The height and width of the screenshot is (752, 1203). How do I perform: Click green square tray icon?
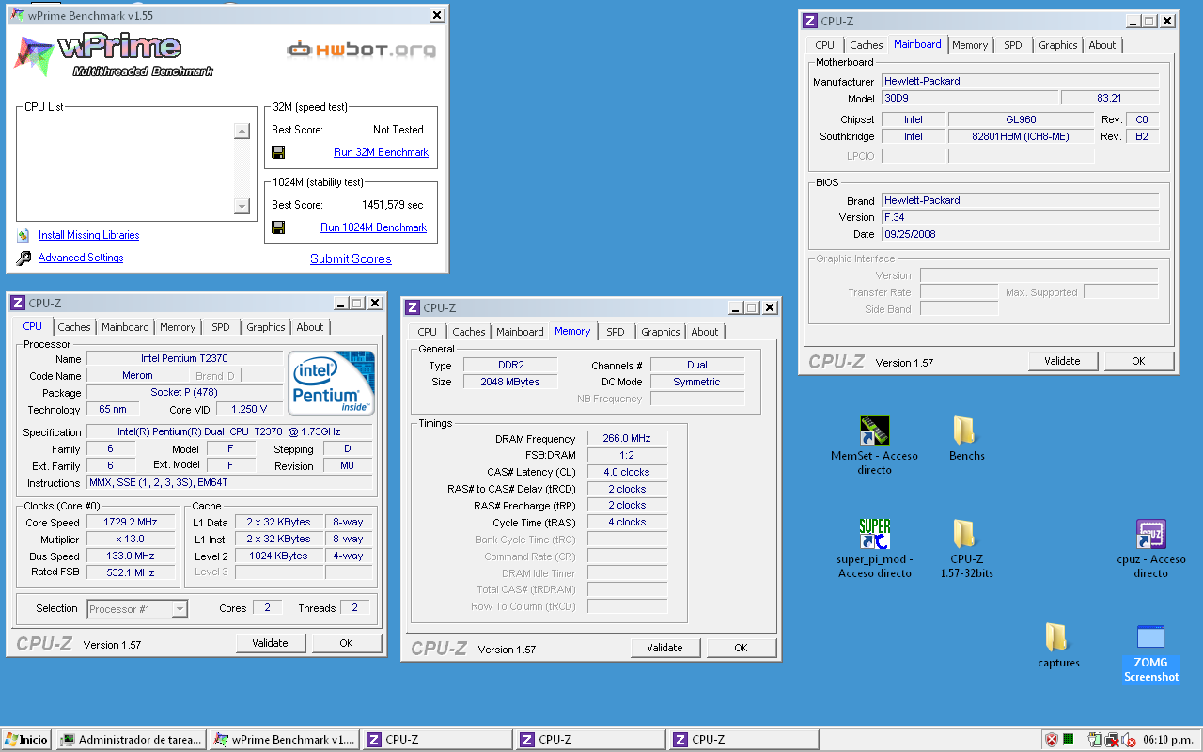(x=1069, y=740)
